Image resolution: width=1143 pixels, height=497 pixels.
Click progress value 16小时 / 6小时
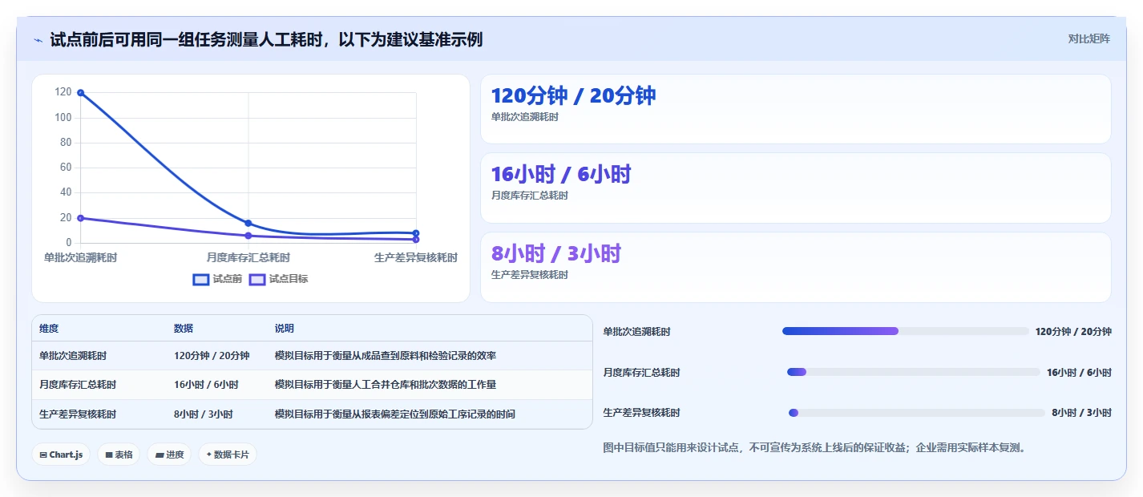click(1079, 373)
